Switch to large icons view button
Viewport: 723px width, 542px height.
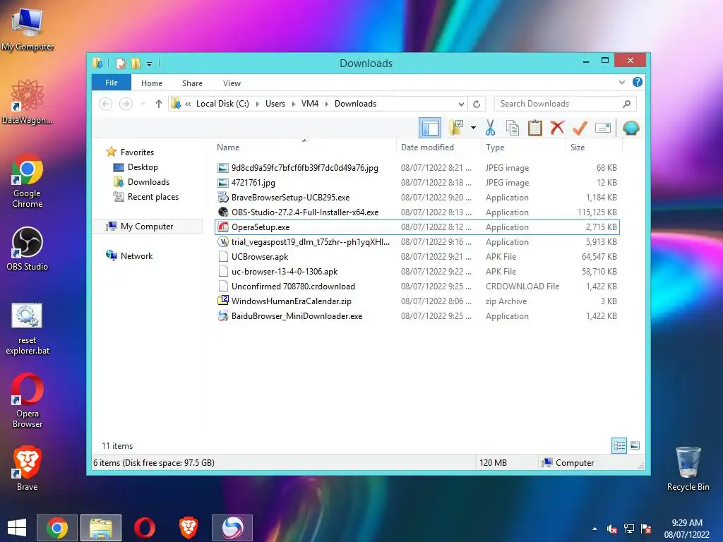pyautogui.click(x=635, y=445)
